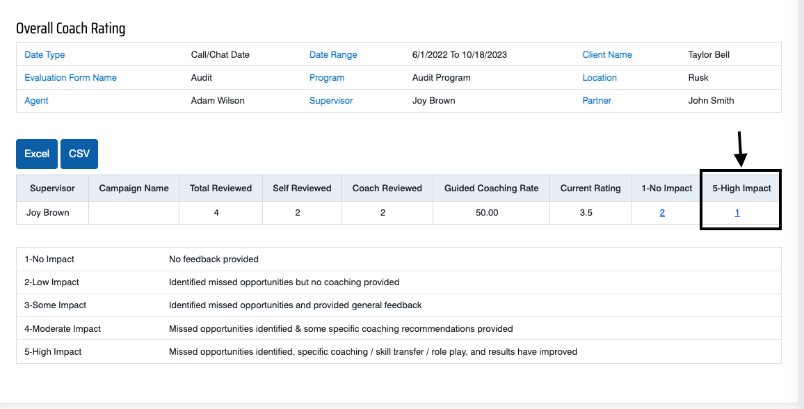Click the Supervisor column header in the results table

tap(53, 188)
